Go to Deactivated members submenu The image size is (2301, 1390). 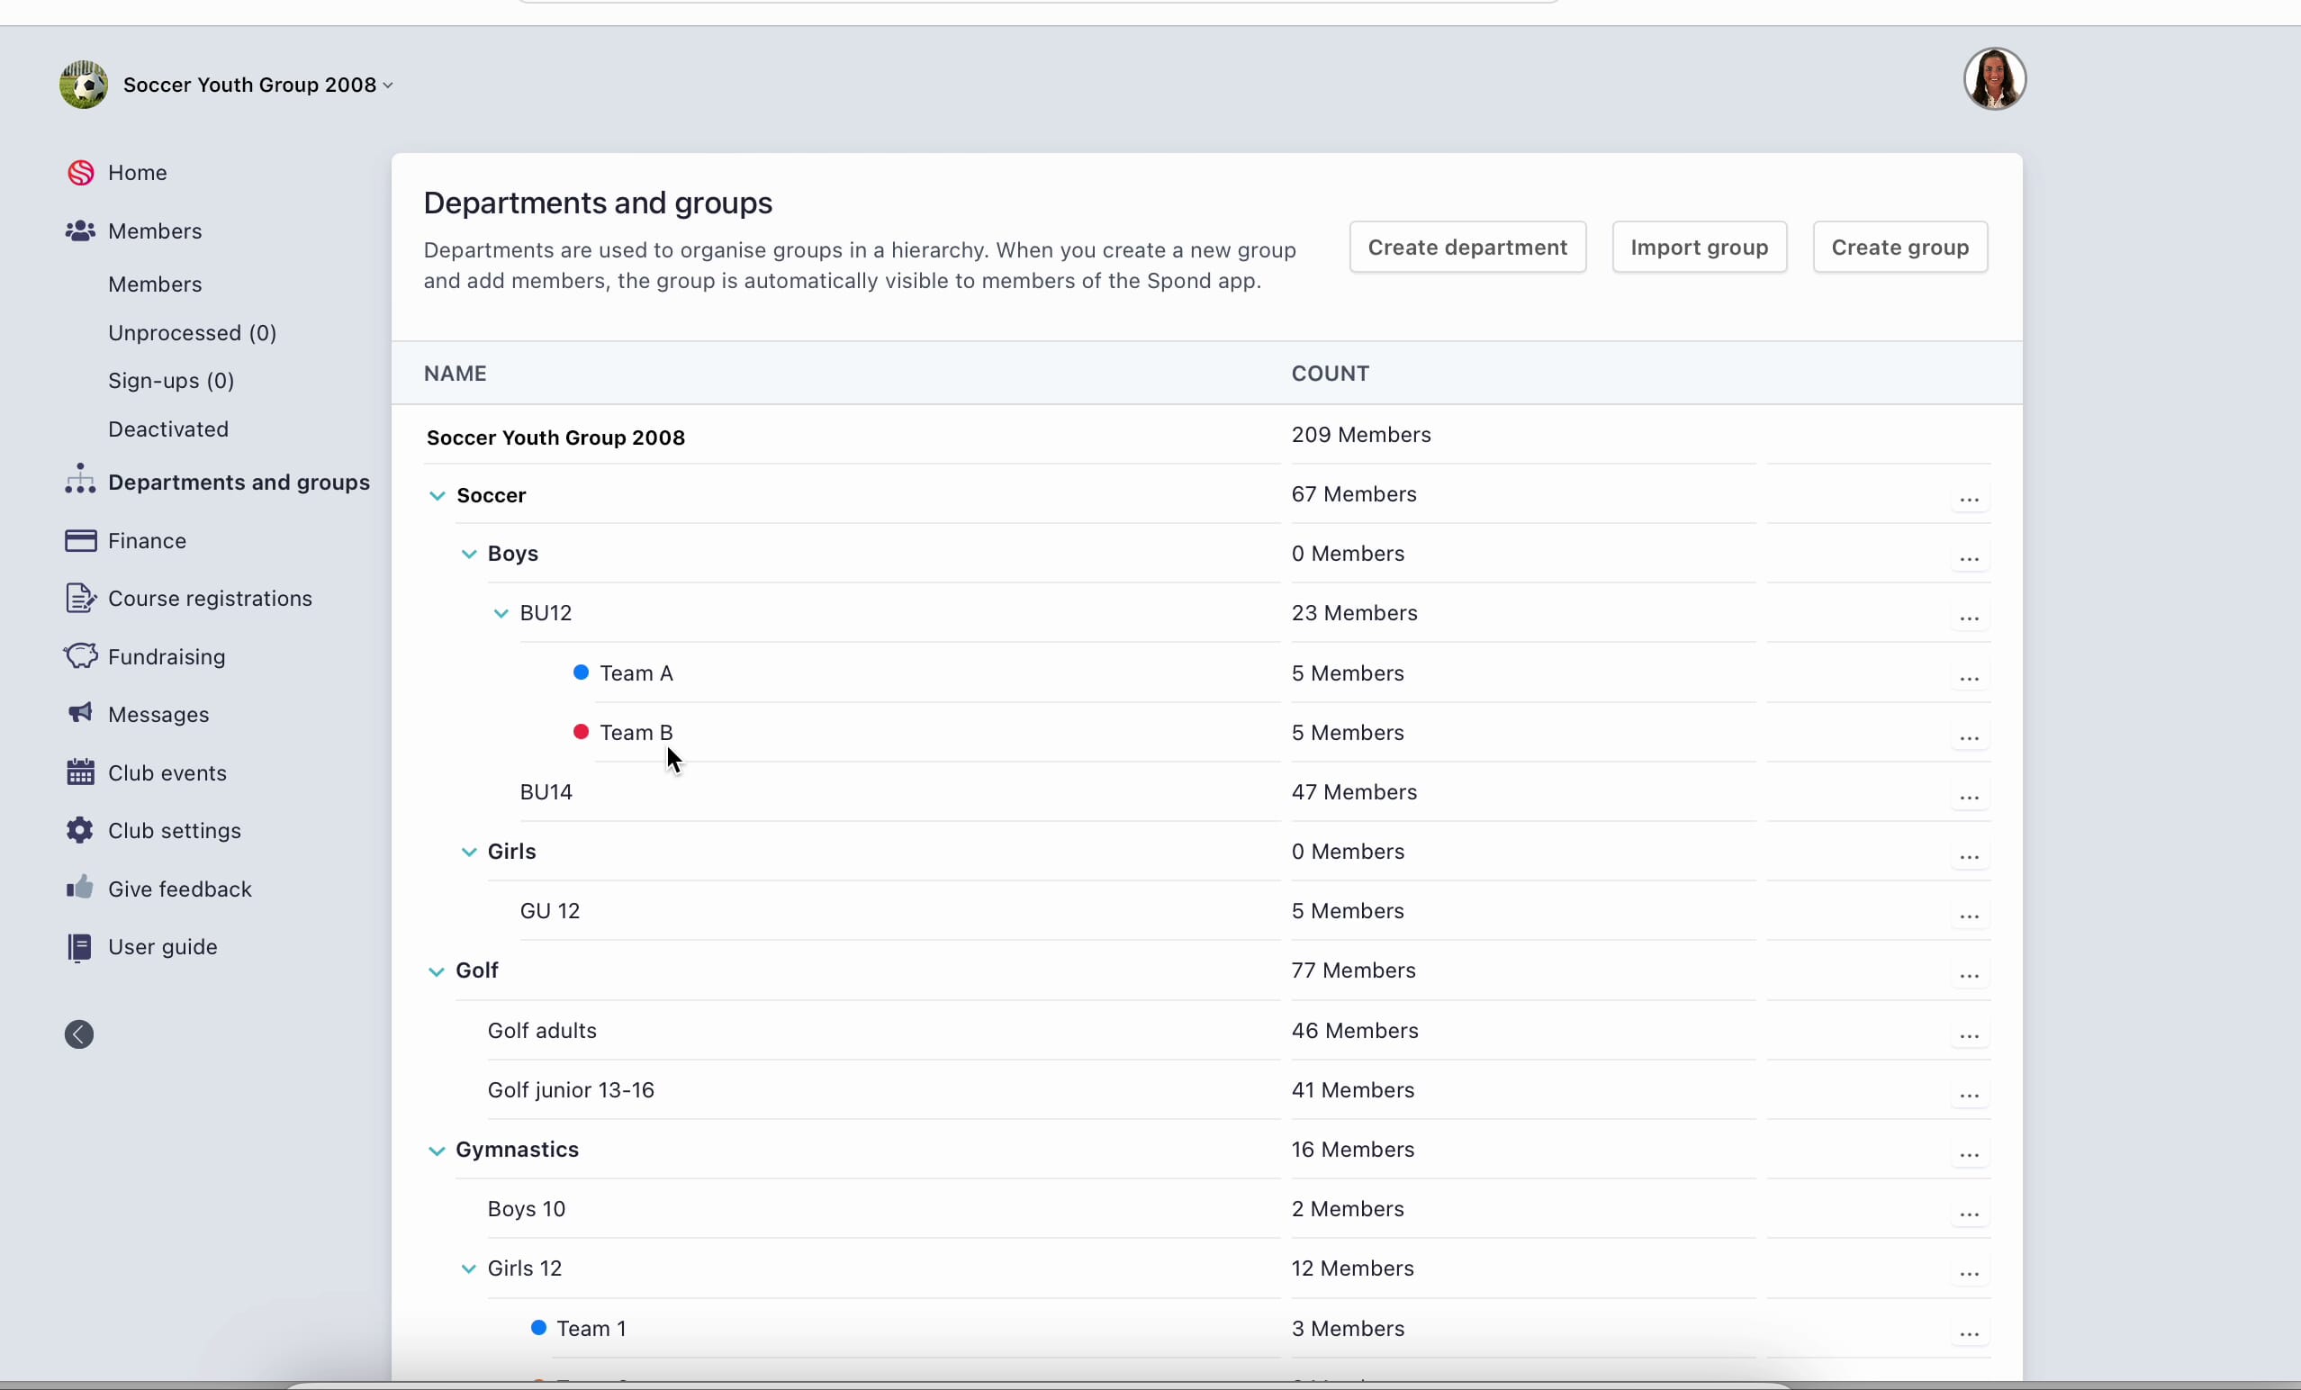[x=168, y=429]
